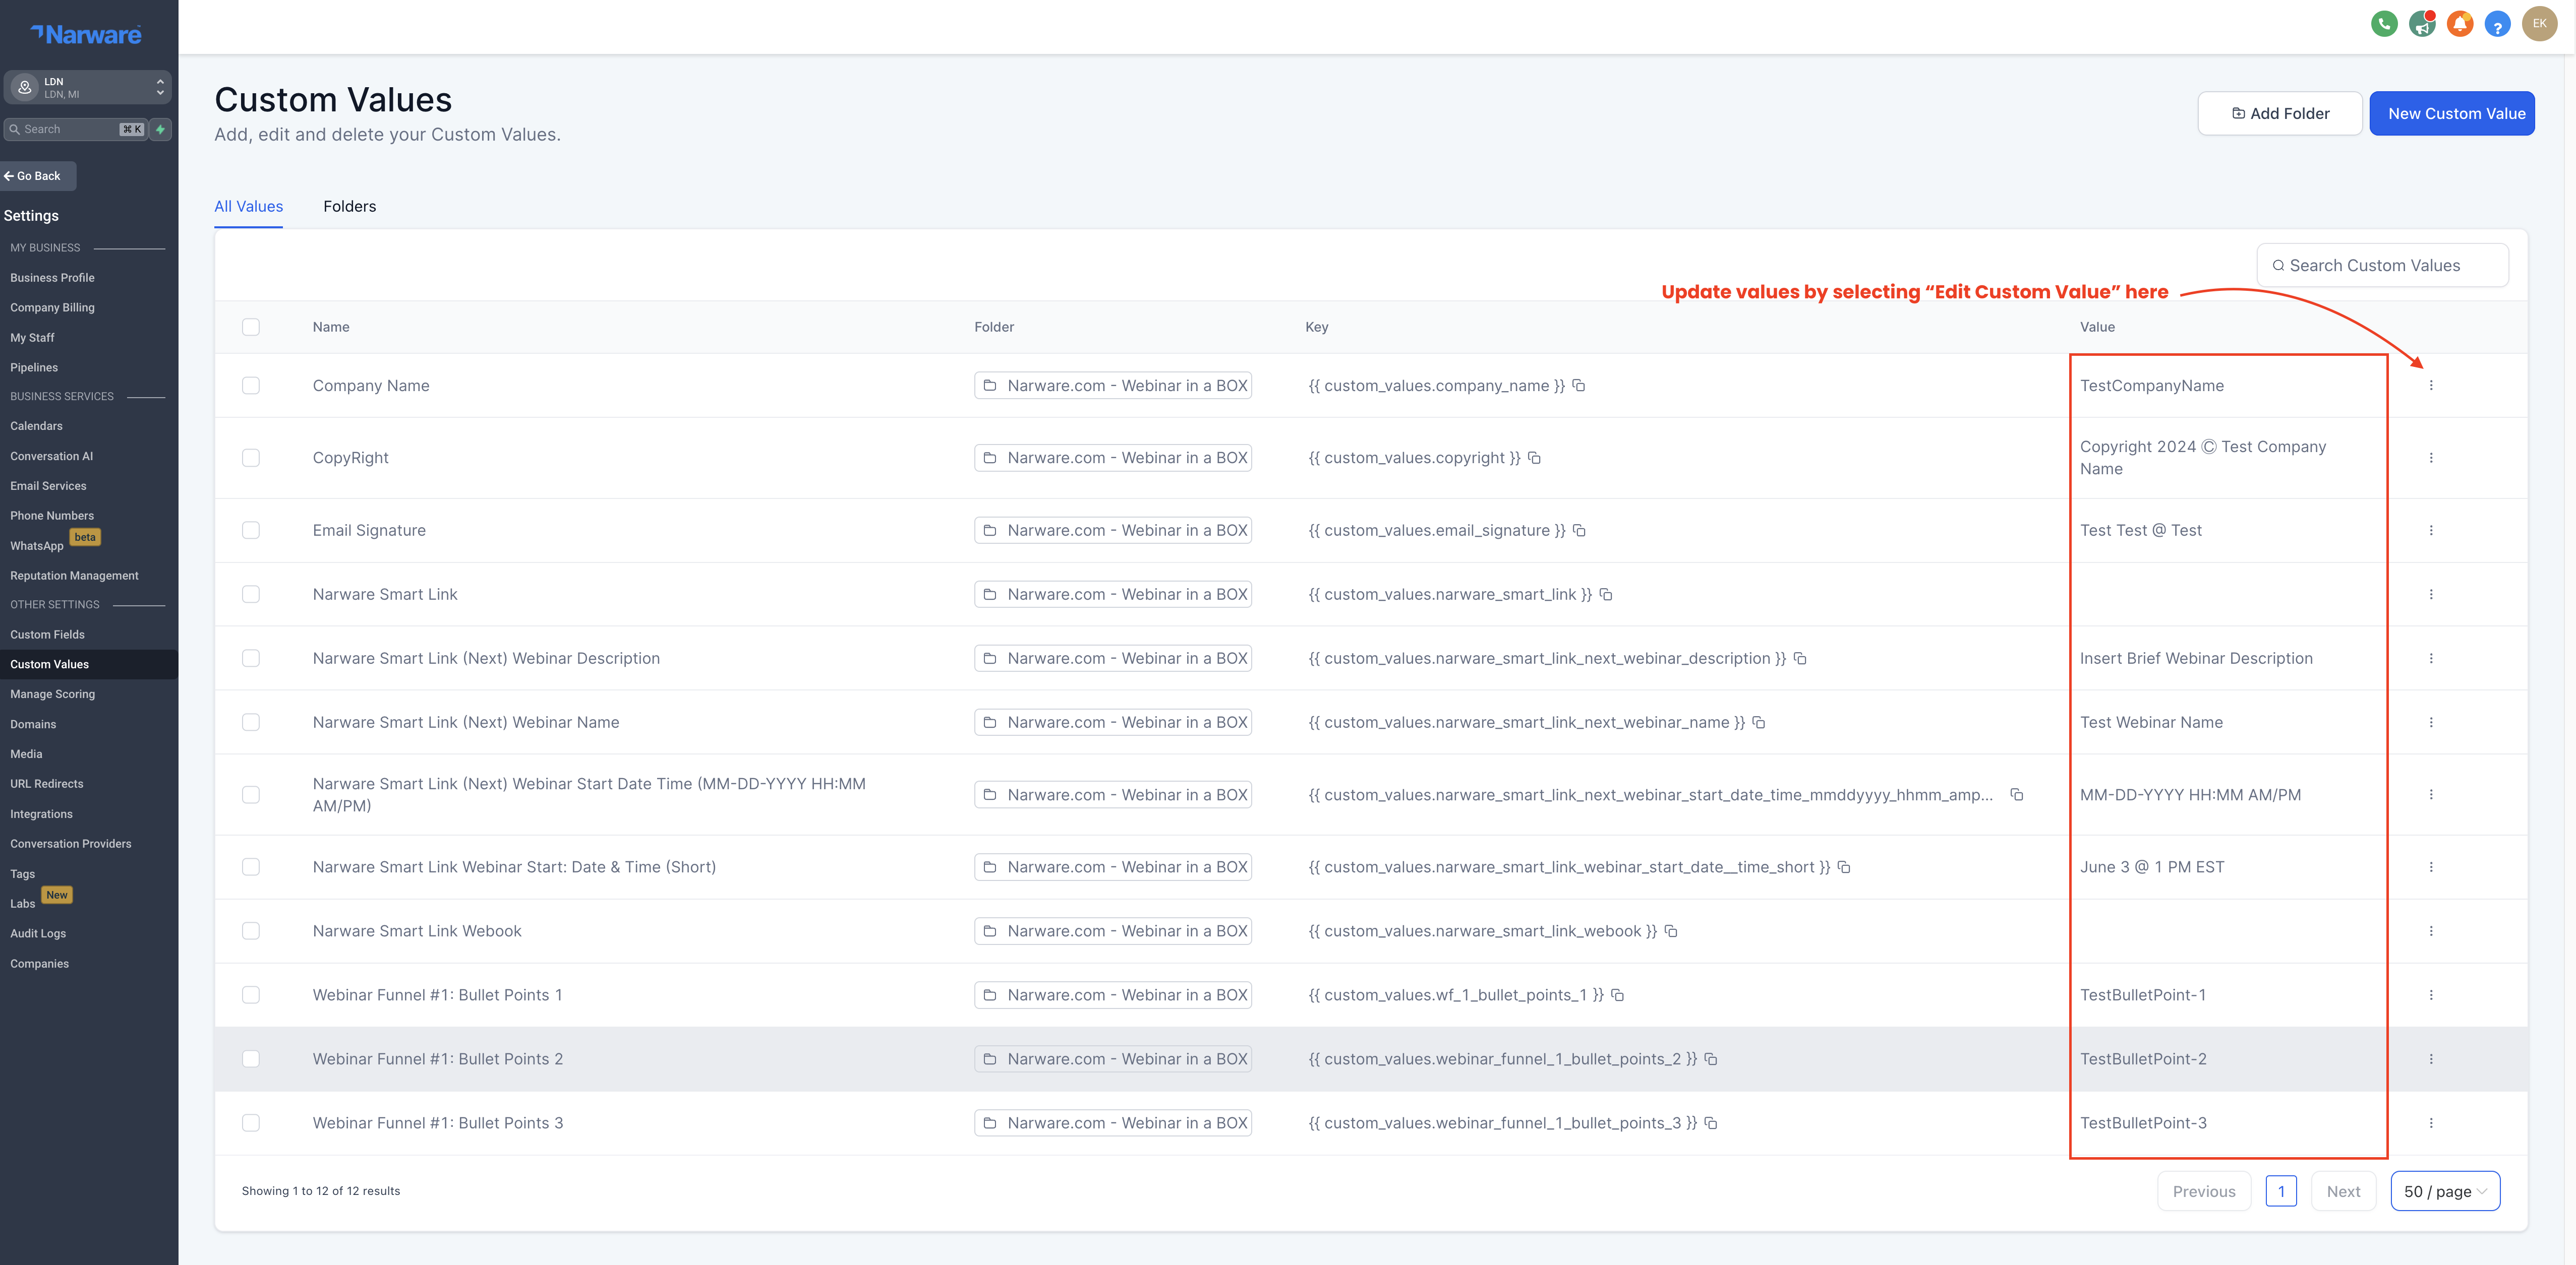
Task: Sort by the Name column header
Action: click(331, 327)
